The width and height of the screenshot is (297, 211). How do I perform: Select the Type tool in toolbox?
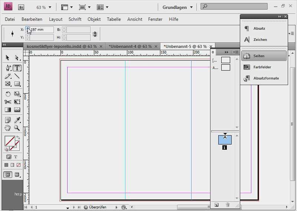(x=17, y=68)
